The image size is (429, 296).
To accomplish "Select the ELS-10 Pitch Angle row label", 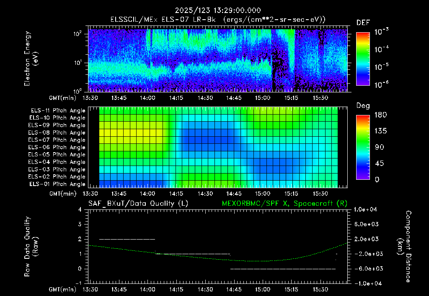I will pyautogui.click(x=57, y=118).
